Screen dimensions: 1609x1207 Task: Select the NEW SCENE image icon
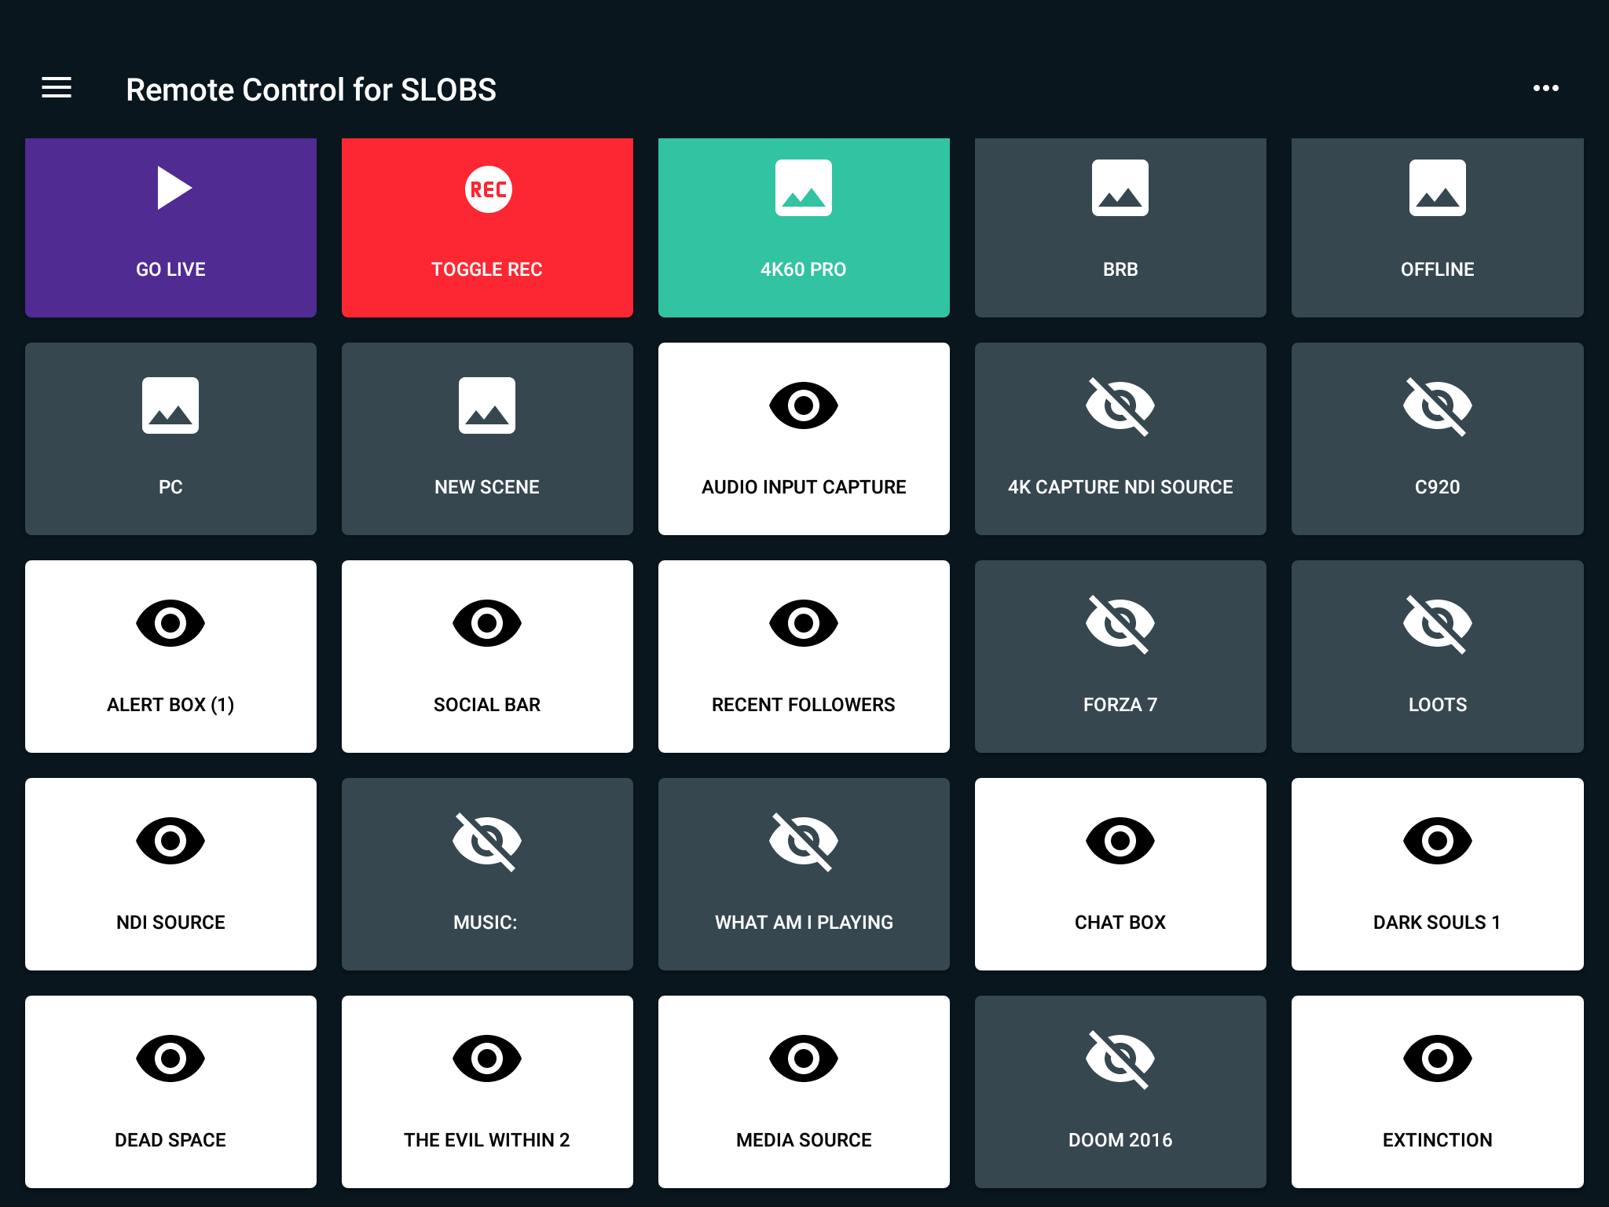coord(487,405)
